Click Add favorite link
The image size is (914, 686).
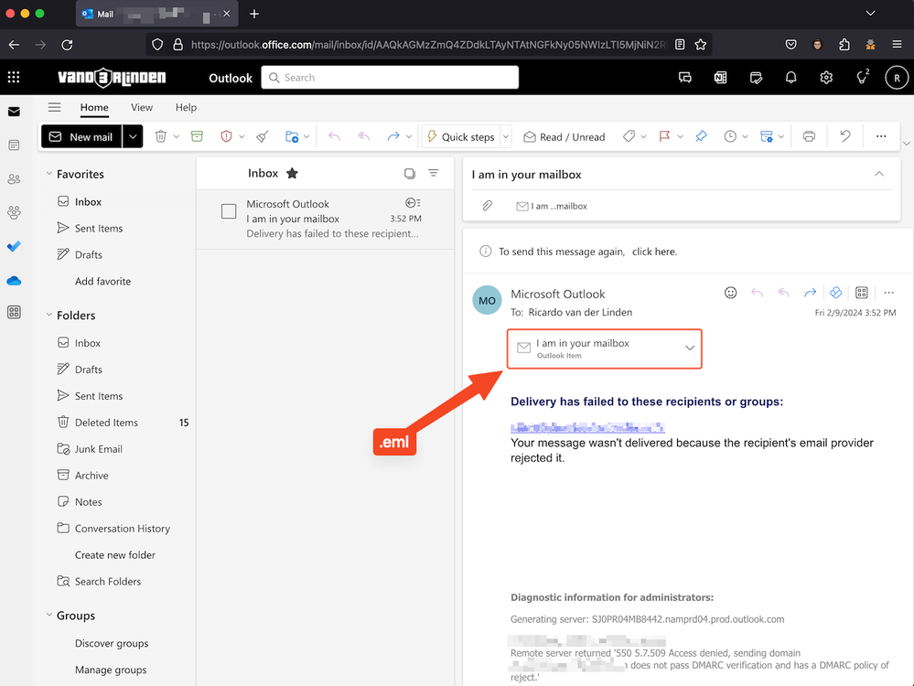[x=102, y=281]
